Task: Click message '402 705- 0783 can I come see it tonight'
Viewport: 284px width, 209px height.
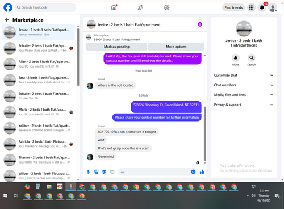Action: [x=127, y=132]
